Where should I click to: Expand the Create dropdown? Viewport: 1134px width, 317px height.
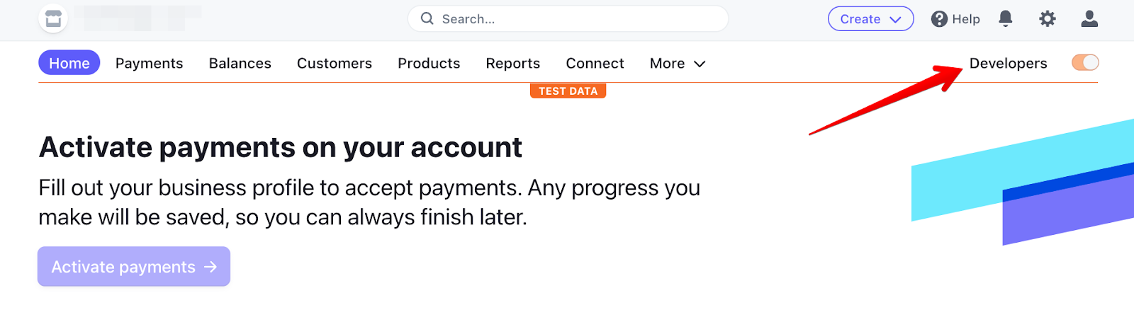[x=870, y=19]
